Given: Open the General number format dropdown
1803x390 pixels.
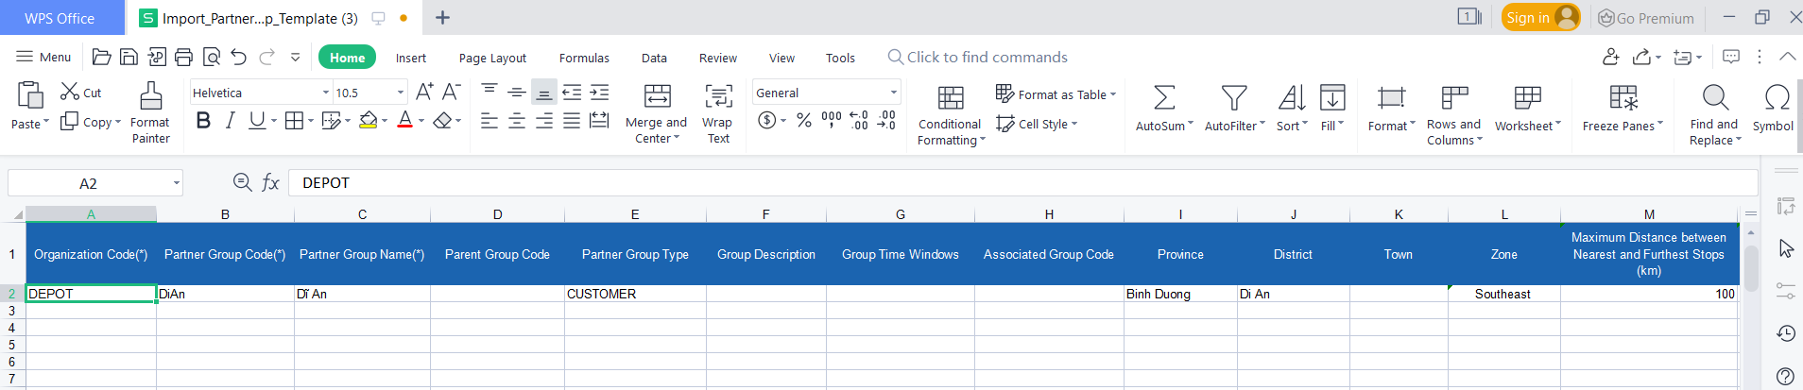Looking at the screenshot, I should [x=894, y=93].
